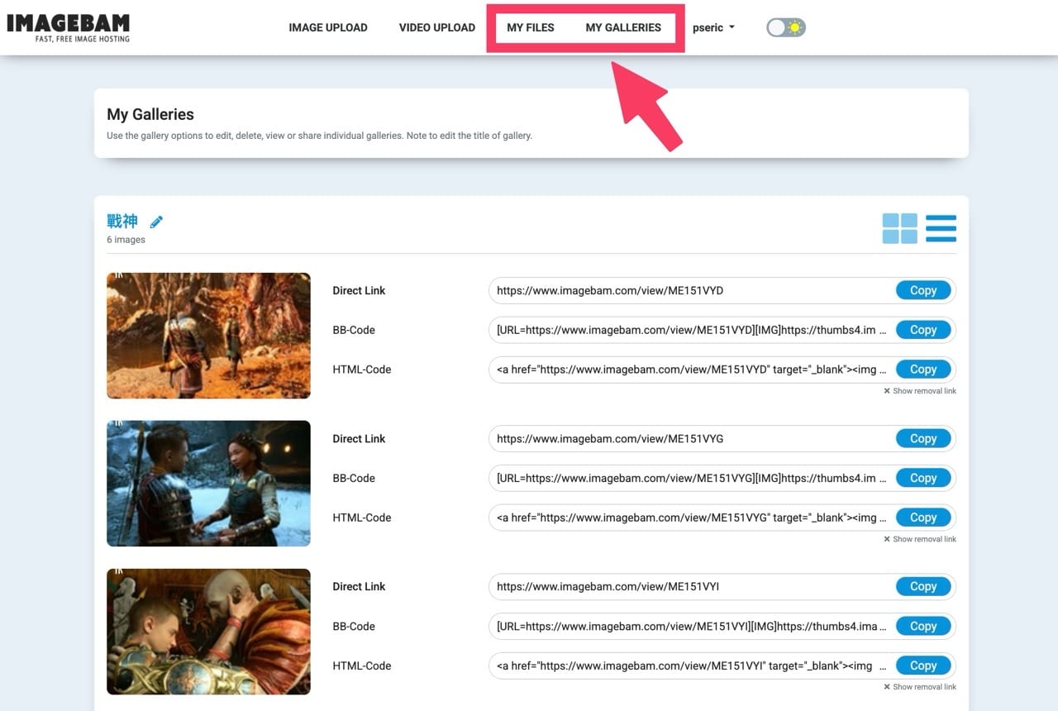
Task: Switch to list view layout icon
Action: [x=941, y=228]
